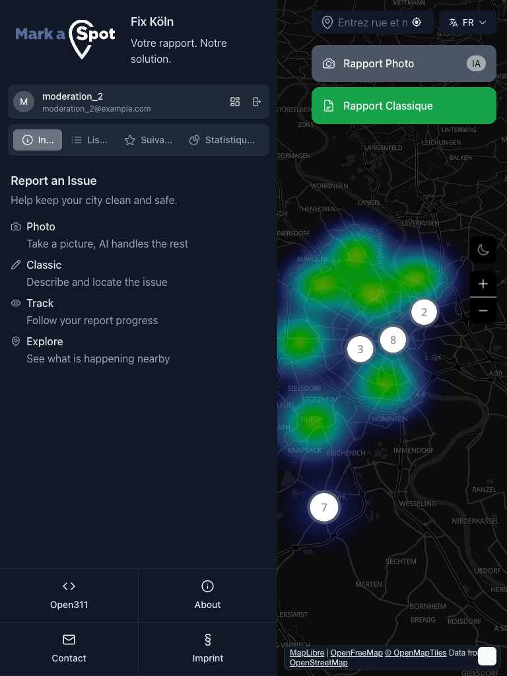Zoom out the map with minus button
The image size is (507, 676).
[x=483, y=310]
